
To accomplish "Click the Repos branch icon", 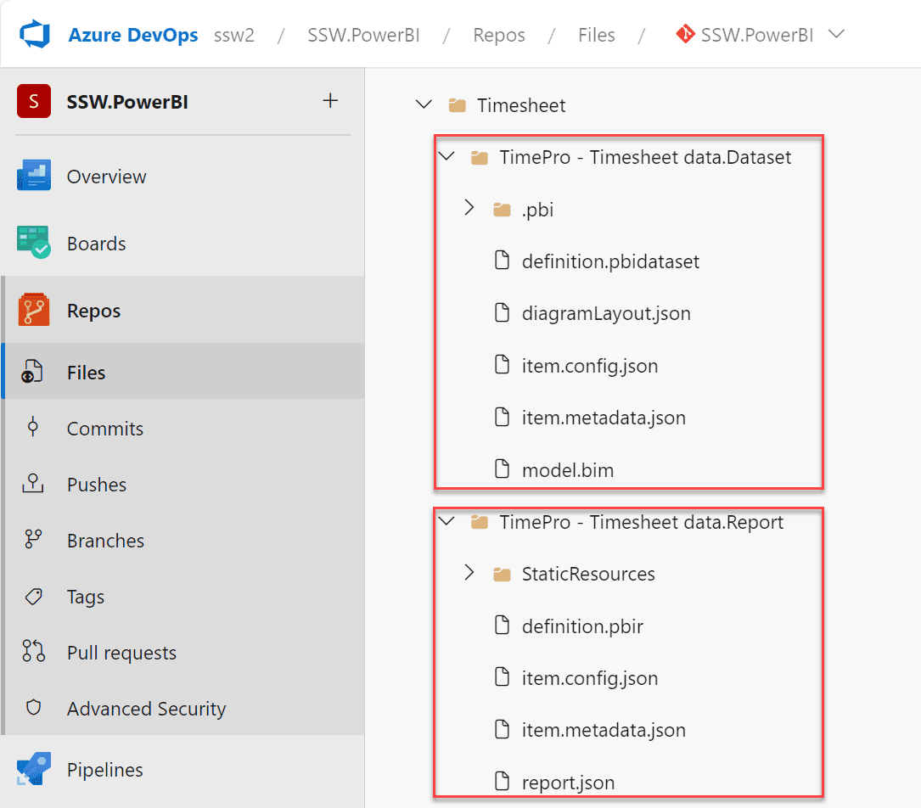I will pyautogui.click(x=34, y=311).
